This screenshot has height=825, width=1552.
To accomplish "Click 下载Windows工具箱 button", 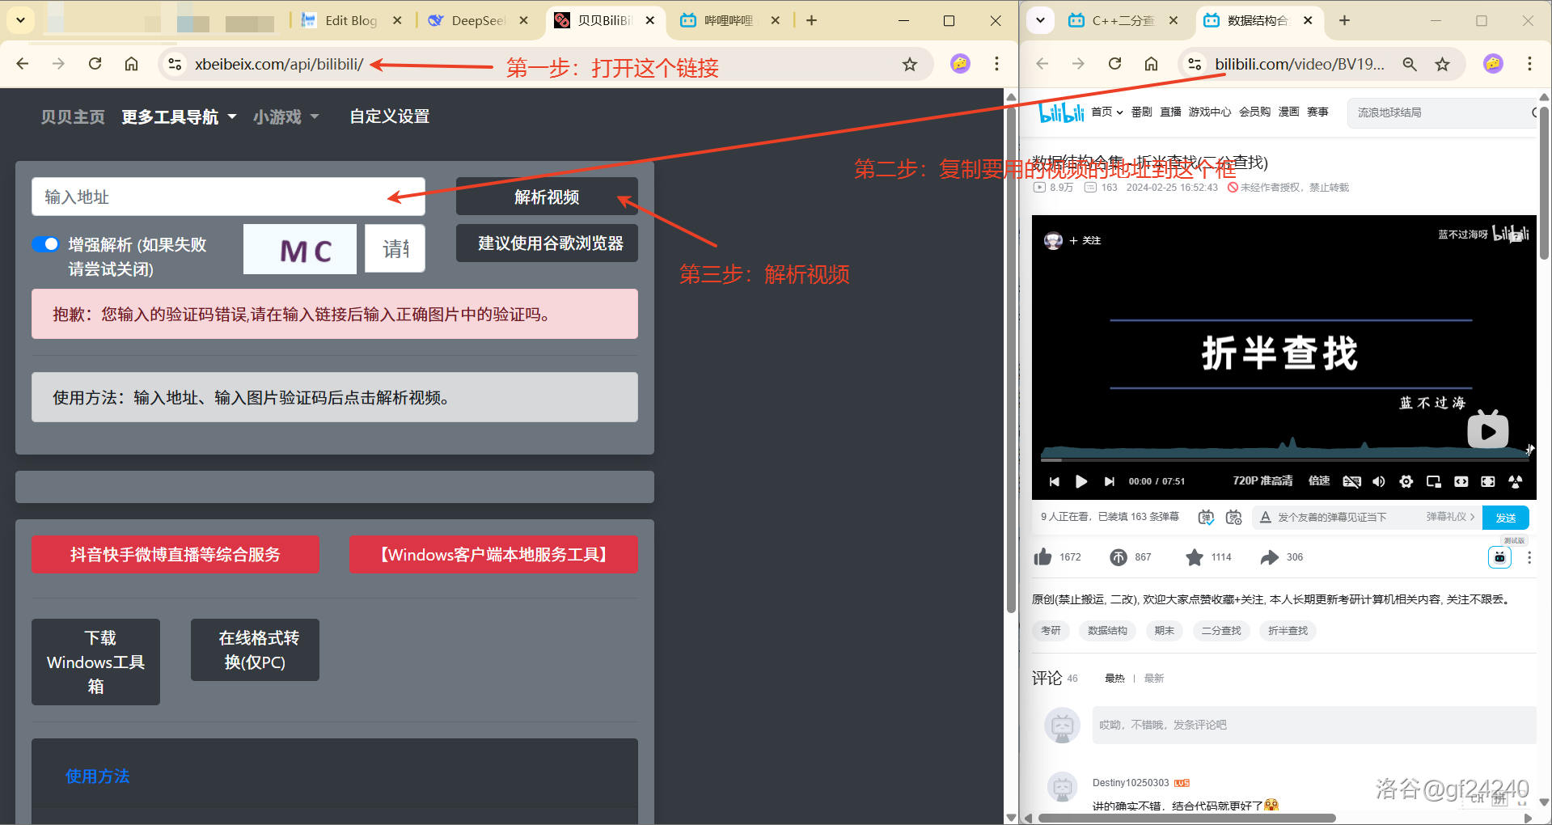I will coord(95,662).
